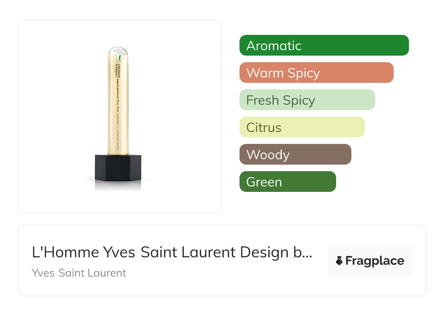The width and height of the screenshot is (444, 314).
Task: Select the Aromatic accord bar
Action: pyautogui.click(x=324, y=45)
